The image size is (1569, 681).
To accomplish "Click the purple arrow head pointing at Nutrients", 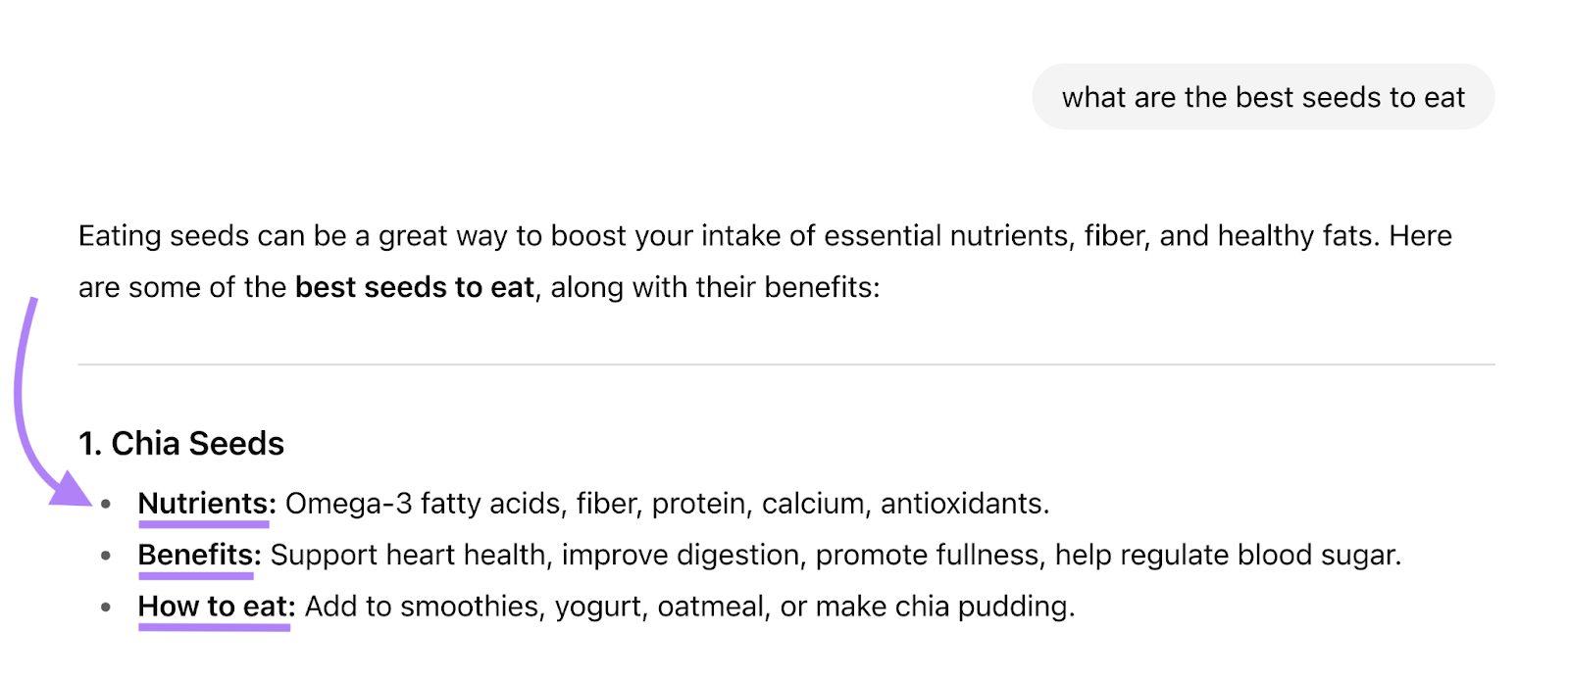I will coord(71,490).
